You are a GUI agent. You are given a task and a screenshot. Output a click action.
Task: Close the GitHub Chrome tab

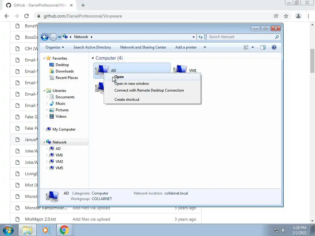[x=71, y=6]
